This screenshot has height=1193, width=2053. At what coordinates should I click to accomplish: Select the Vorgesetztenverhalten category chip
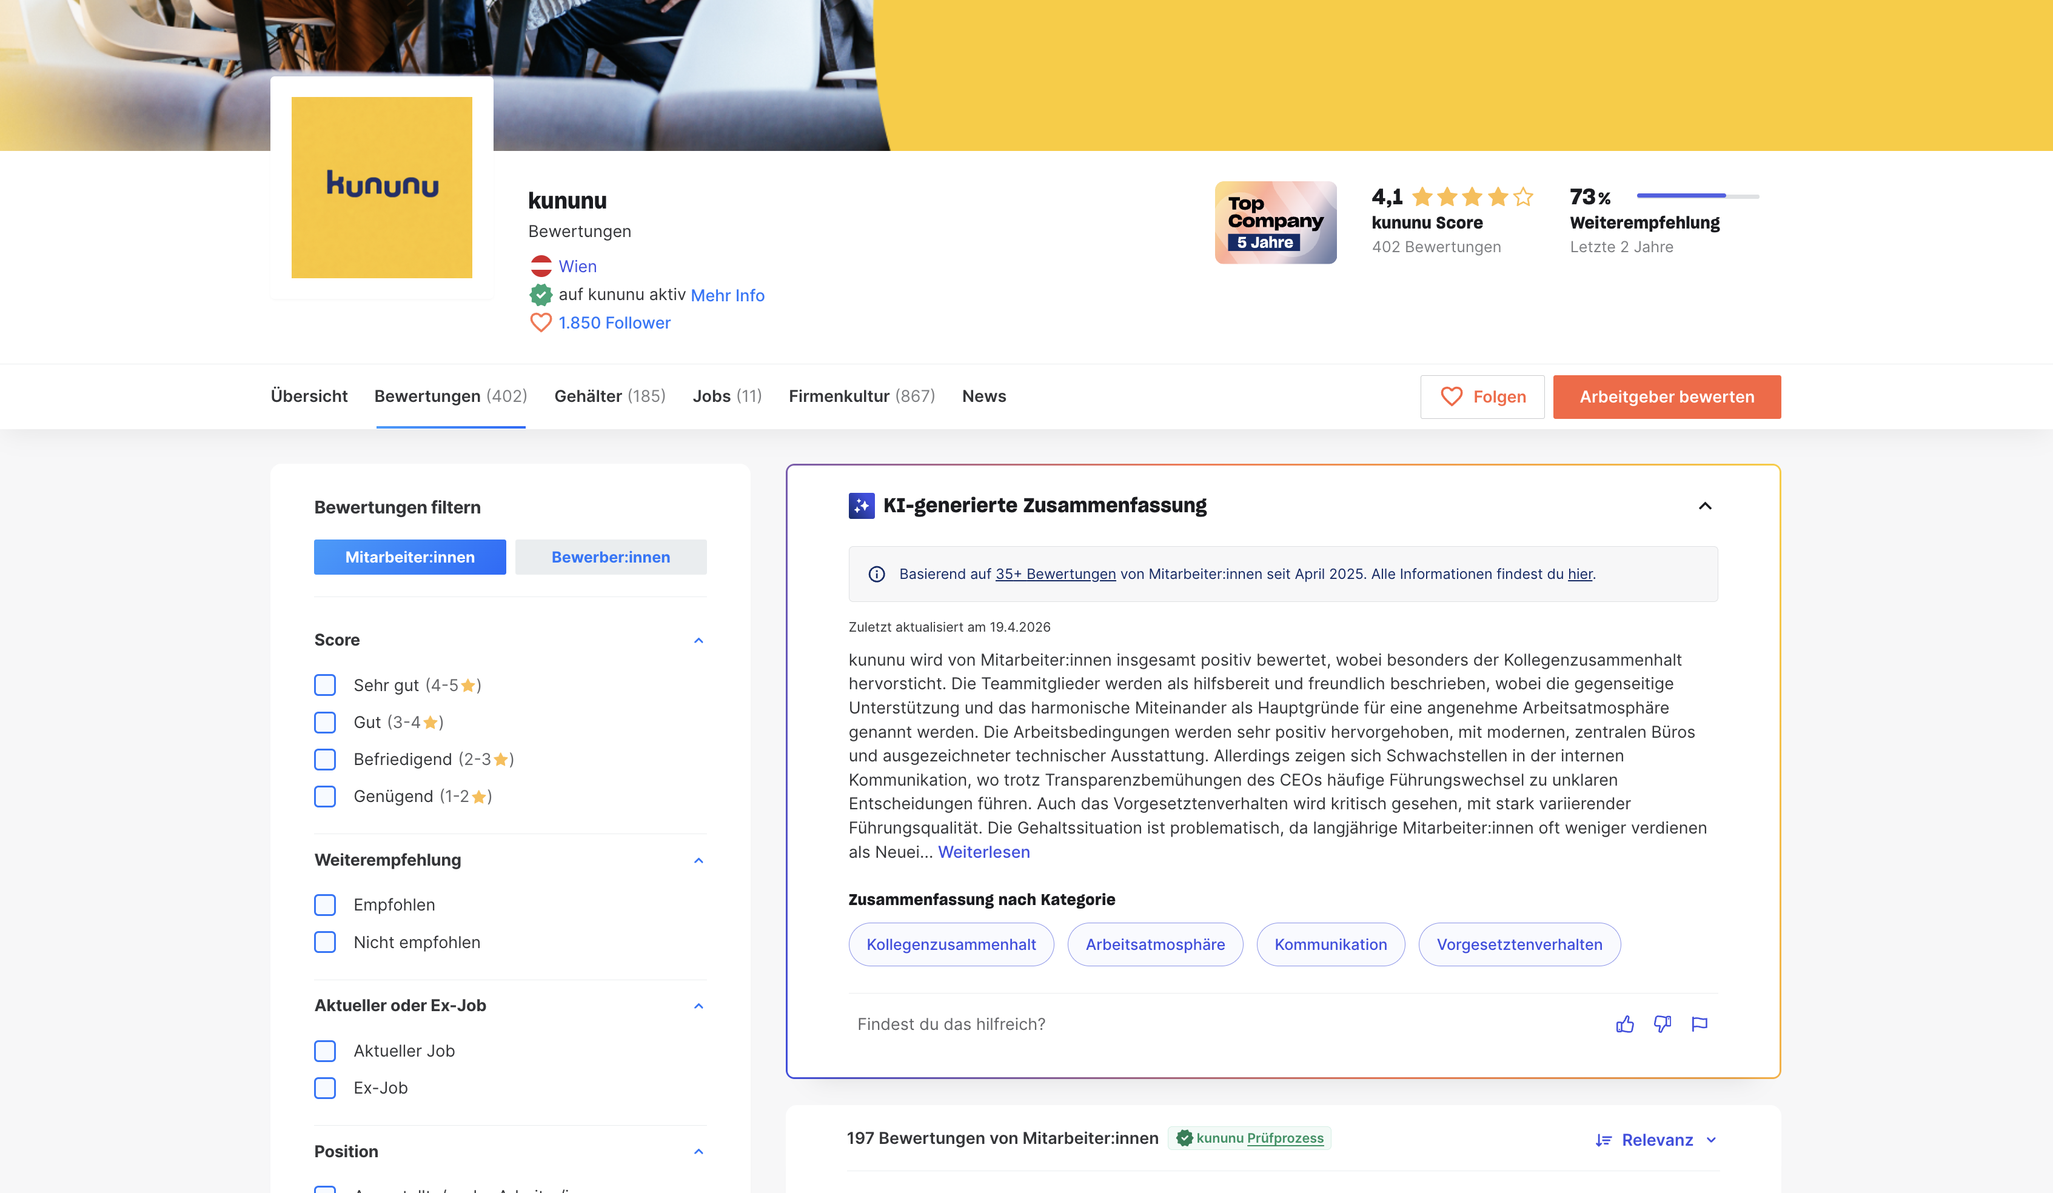point(1519,944)
